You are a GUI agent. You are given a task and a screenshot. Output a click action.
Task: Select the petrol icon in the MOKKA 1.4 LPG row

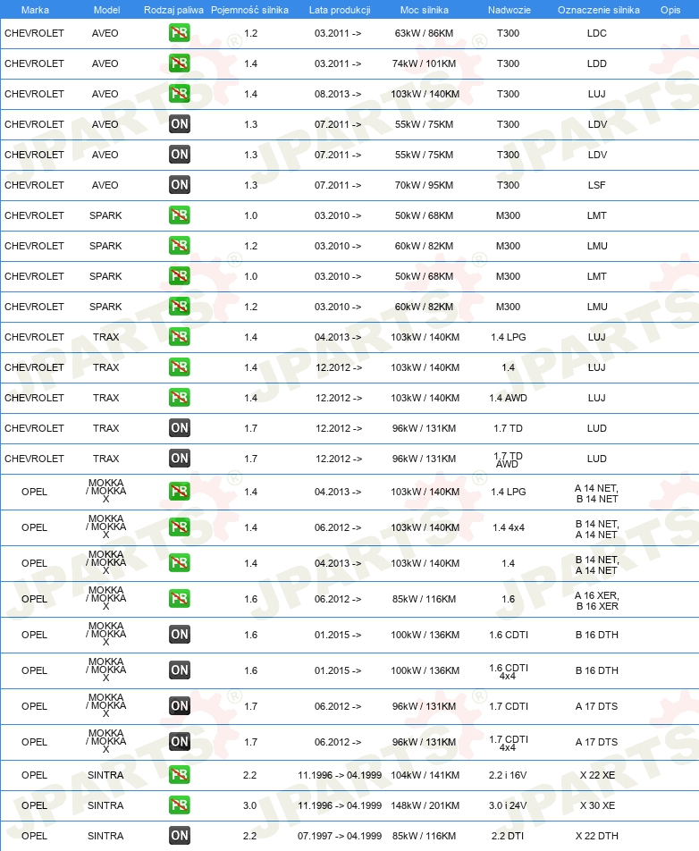click(x=179, y=491)
